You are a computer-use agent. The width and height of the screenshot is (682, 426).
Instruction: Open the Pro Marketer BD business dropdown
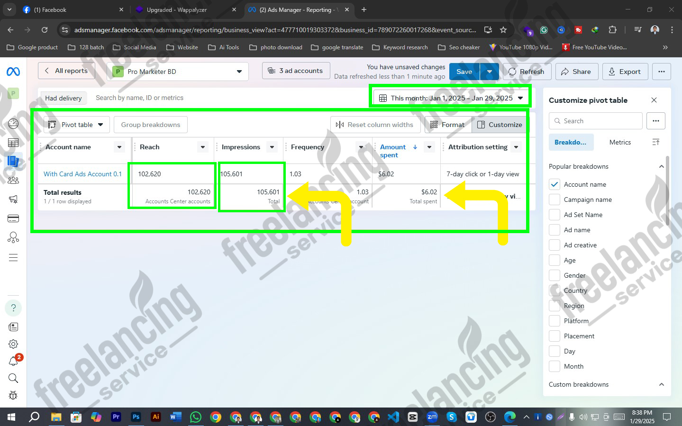[x=177, y=72]
